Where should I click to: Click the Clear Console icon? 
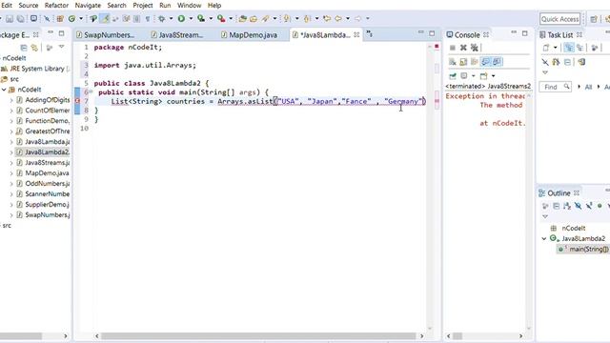(x=453, y=62)
